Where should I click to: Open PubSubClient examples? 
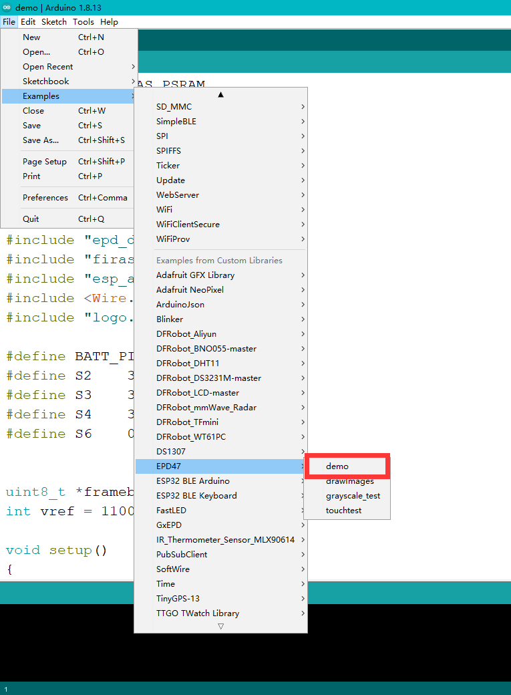[x=220, y=554]
